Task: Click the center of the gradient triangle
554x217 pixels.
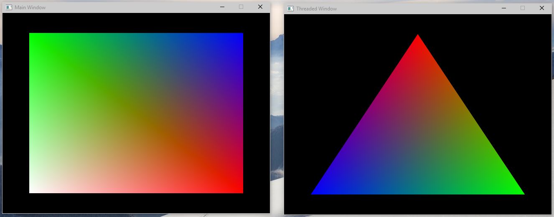Action: pyautogui.click(x=418, y=142)
